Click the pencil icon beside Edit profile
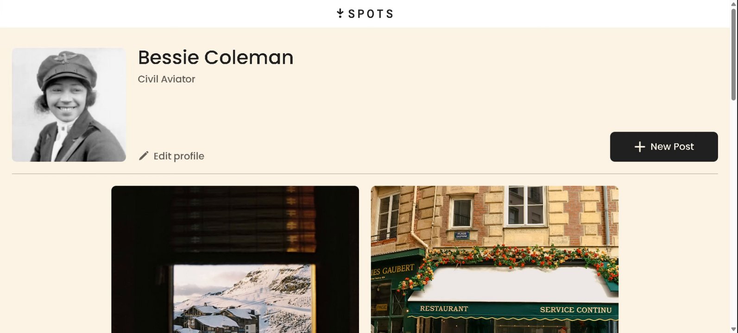The image size is (738, 333). 144,156
